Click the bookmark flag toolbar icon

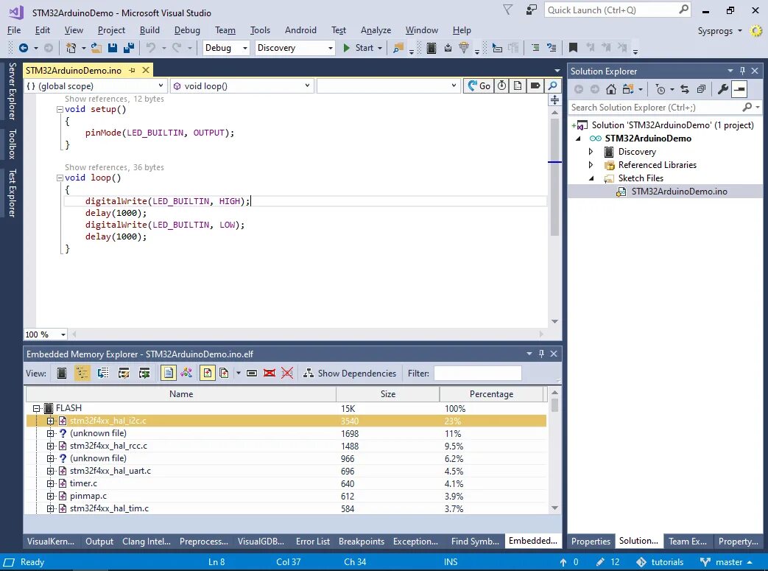click(573, 48)
